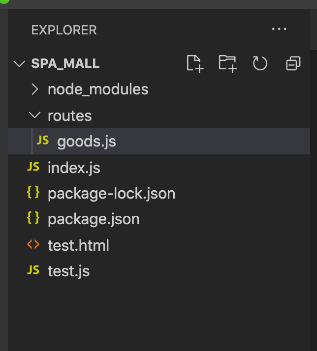Click the EXPLORER panel title

pyautogui.click(x=64, y=30)
